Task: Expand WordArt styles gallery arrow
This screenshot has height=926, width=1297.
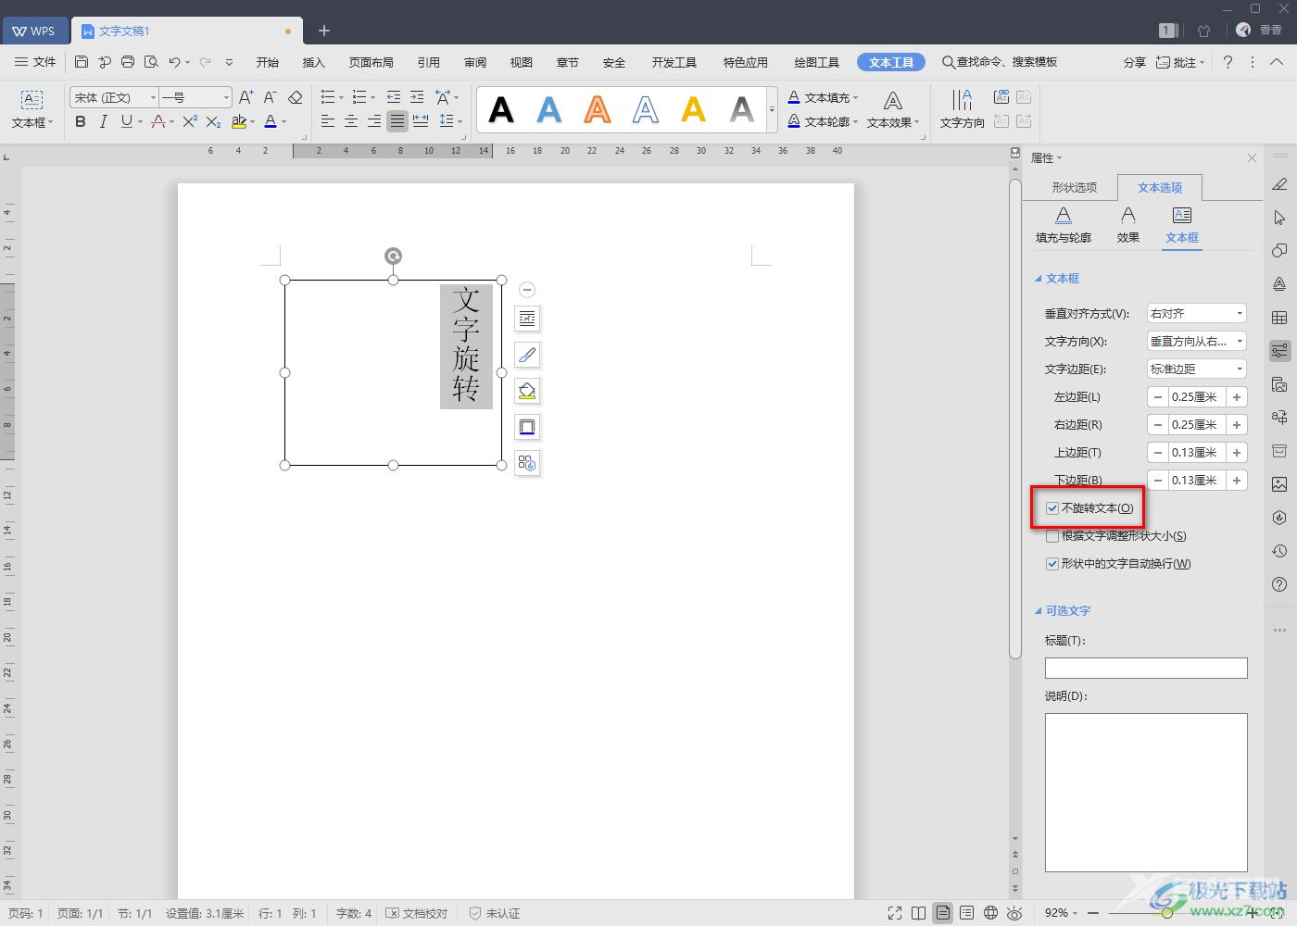Action: [772, 110]
